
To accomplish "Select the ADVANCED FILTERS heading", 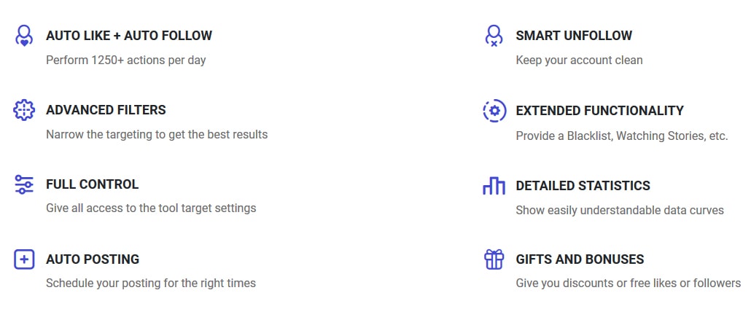I will tap(106, 110).
